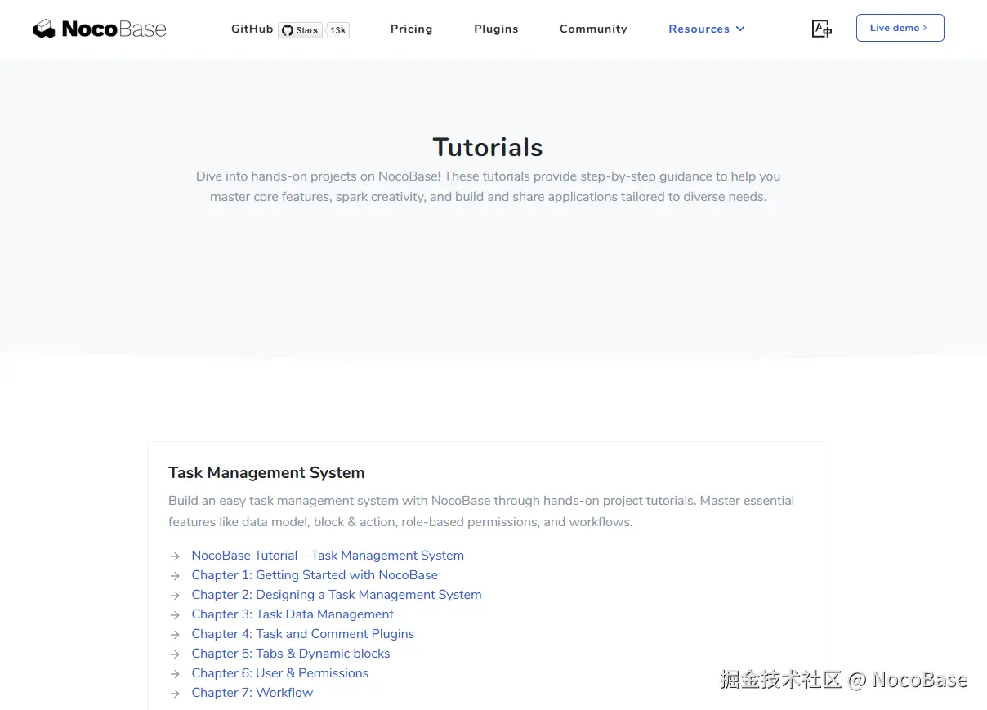
Task: Open the language switcher icon
Action: (821, 29)
